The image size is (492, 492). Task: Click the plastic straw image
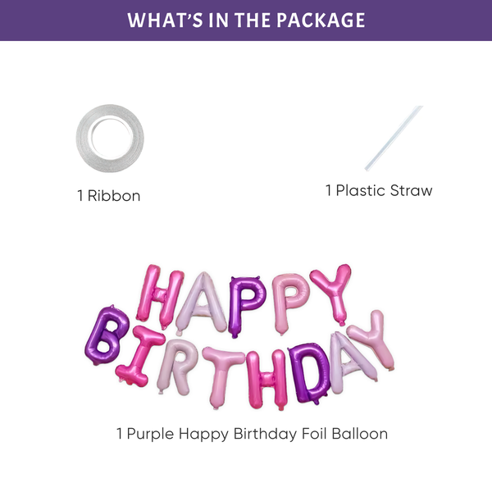point(394,138)
